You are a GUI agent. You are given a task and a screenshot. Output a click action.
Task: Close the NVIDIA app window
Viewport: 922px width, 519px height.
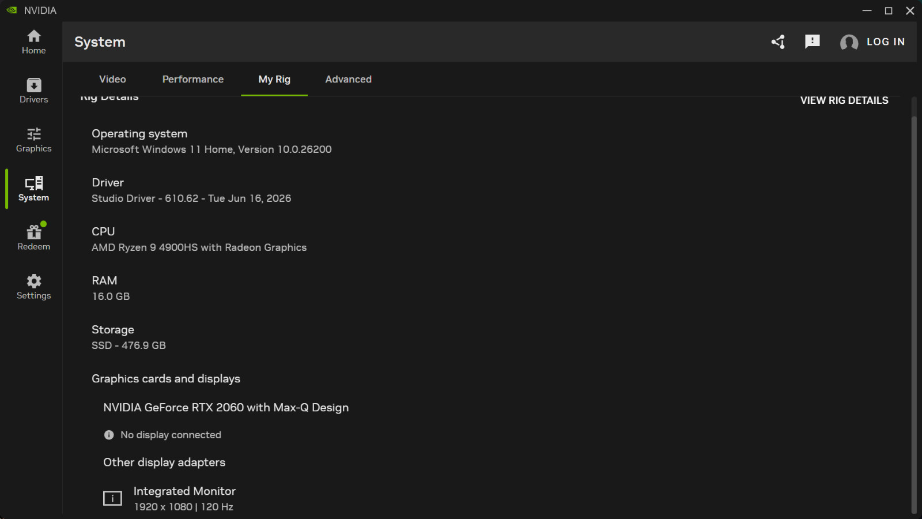point(910,10)
